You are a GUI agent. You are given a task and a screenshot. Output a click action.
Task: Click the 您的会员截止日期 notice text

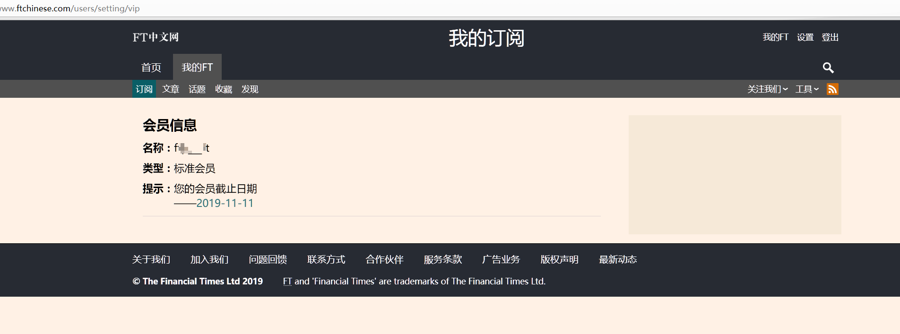(216, 189)
